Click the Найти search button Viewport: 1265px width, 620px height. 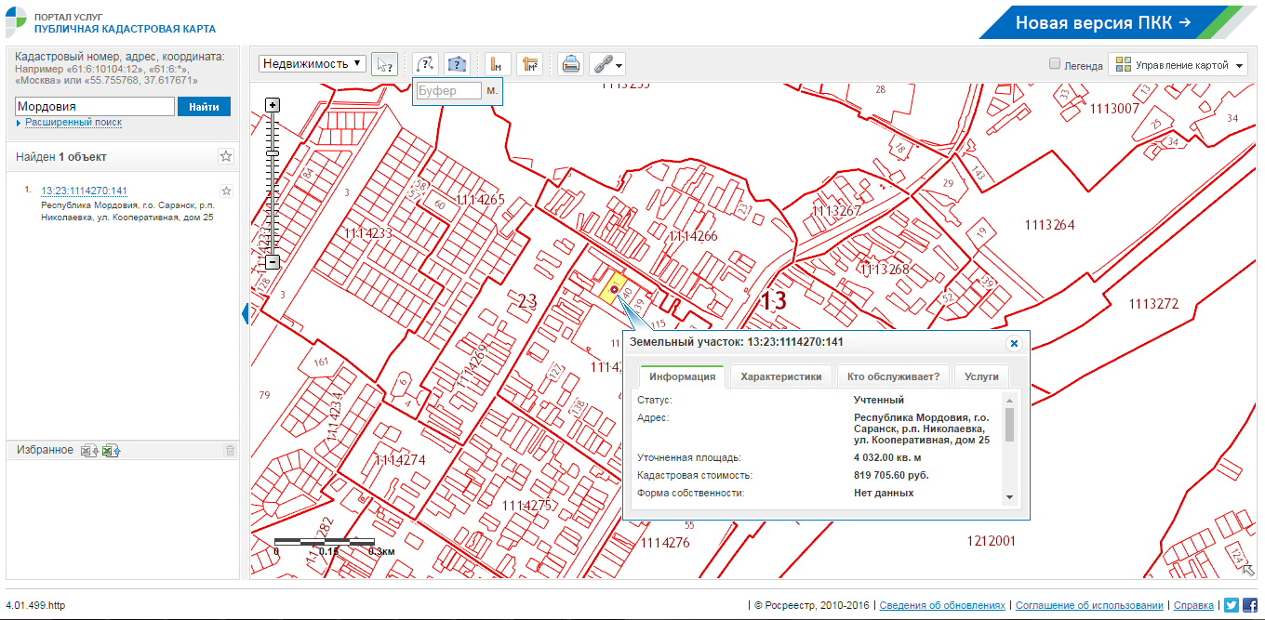tap(204, 107)
